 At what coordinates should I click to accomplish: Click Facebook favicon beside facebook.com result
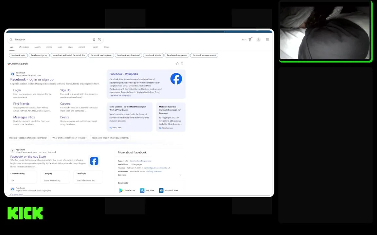tap(12, 74)
